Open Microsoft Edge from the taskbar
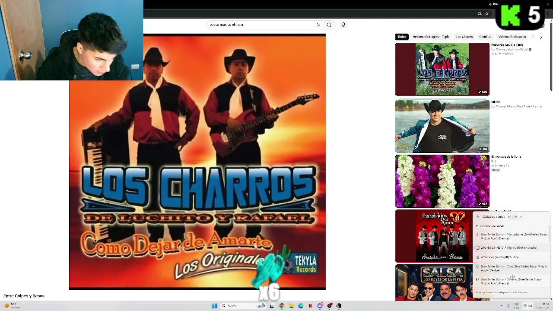 pos(301,306)
